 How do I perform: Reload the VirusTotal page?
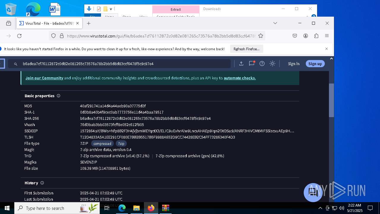[19, 36]
